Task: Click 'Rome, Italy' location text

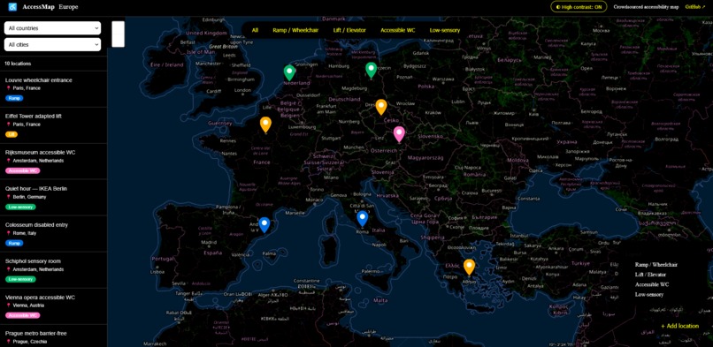Action: pos(25,233)
